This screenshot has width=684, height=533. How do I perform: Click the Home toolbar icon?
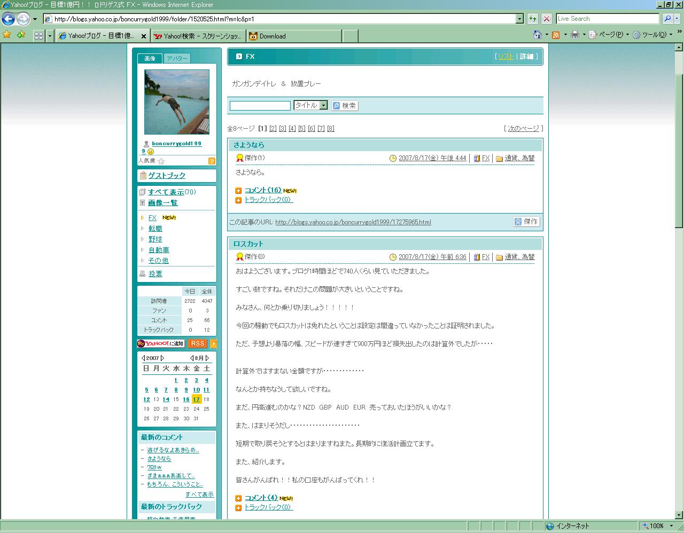tap(538, 35)
